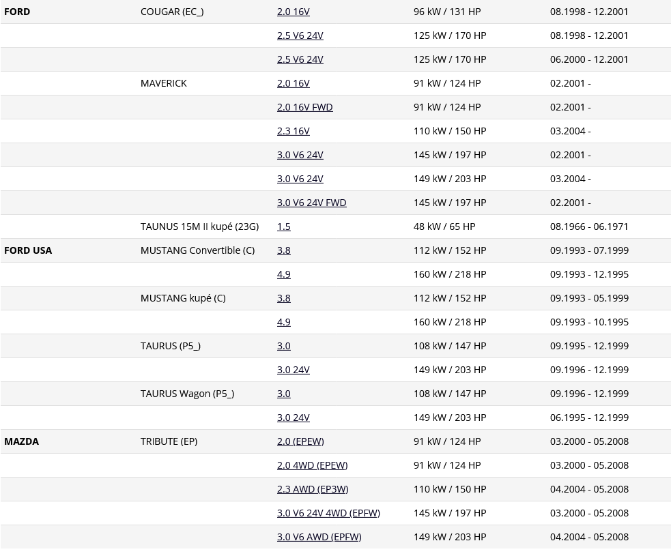Click the 3.0 V6 AWD (EPFW) link
Viewport: 671px width, 556px height.
(x=319, y=537)
